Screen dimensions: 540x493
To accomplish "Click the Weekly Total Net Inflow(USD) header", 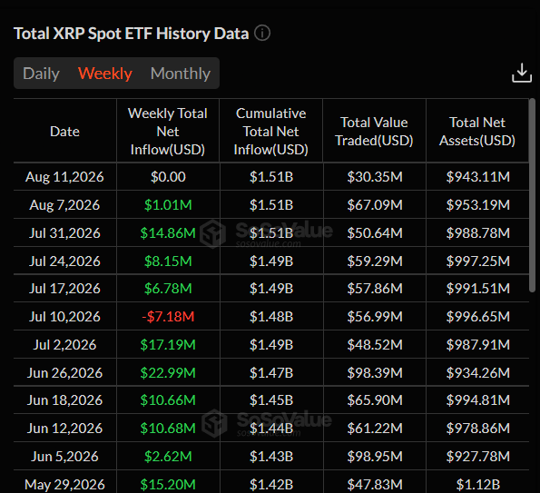I will point(168,132).
